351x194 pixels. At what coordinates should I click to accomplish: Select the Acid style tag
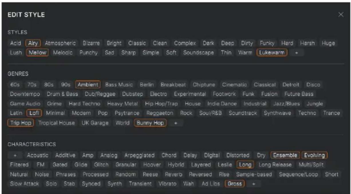[16, 43]
